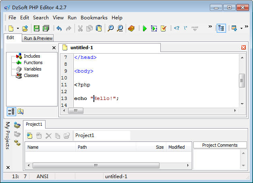253x183 pixels.
Task: Select the untitled-1 document tab
Action: (x=110, y=48)
